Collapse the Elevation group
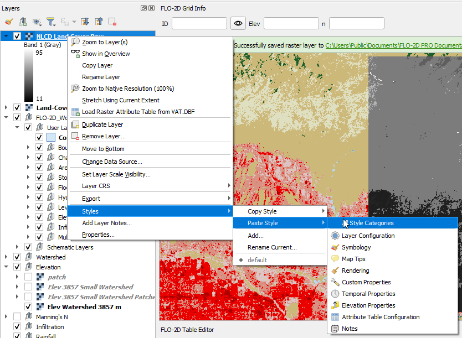The width and height of the screenshot is (462, 338). [x=6, y=267]
